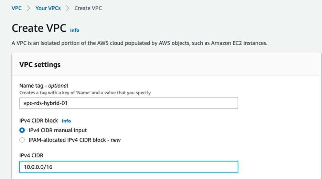Click the Create VPC page heading

(x=39, y=28)
